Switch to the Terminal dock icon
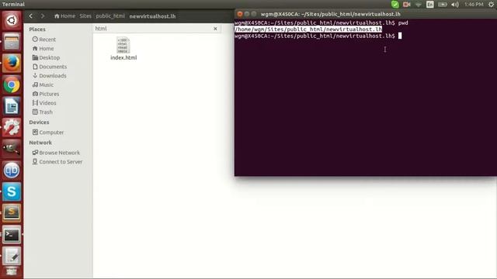This screenshot has height=279, width=497. point(12,234)
